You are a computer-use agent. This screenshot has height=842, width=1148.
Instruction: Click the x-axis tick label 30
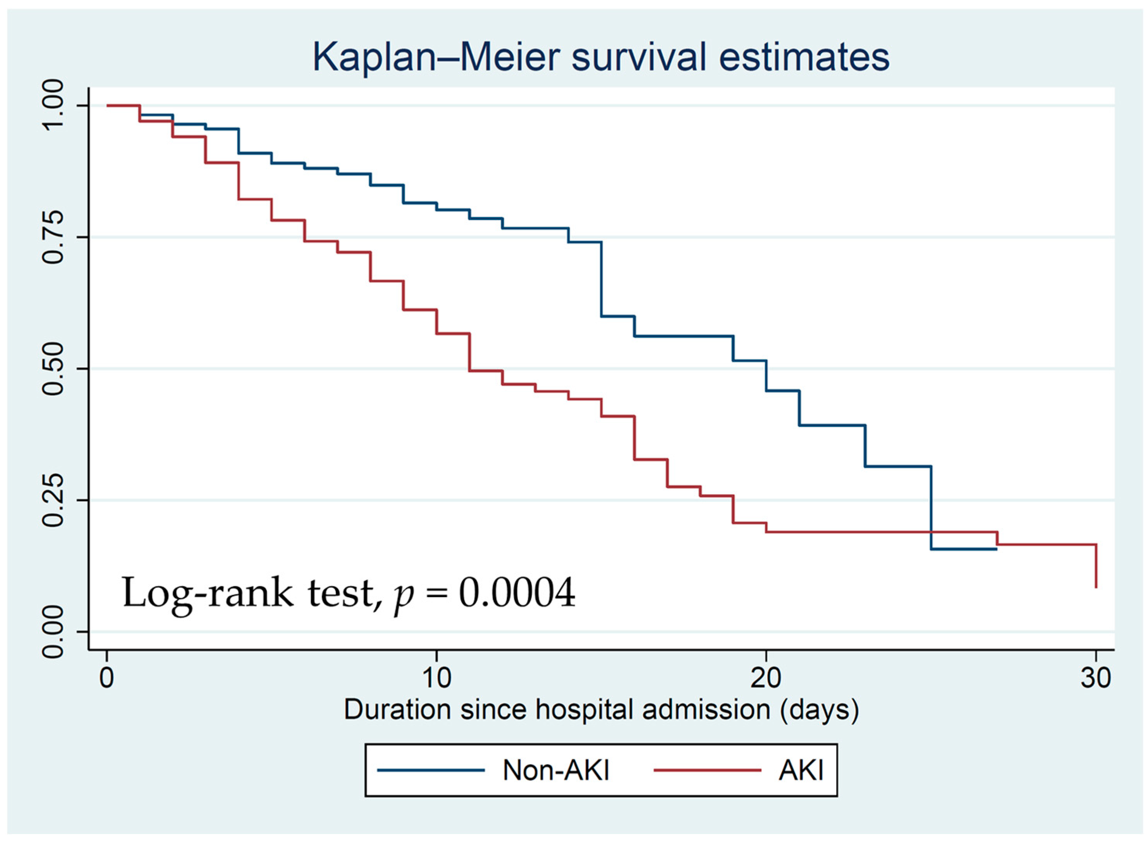[x=1096, y=678]
